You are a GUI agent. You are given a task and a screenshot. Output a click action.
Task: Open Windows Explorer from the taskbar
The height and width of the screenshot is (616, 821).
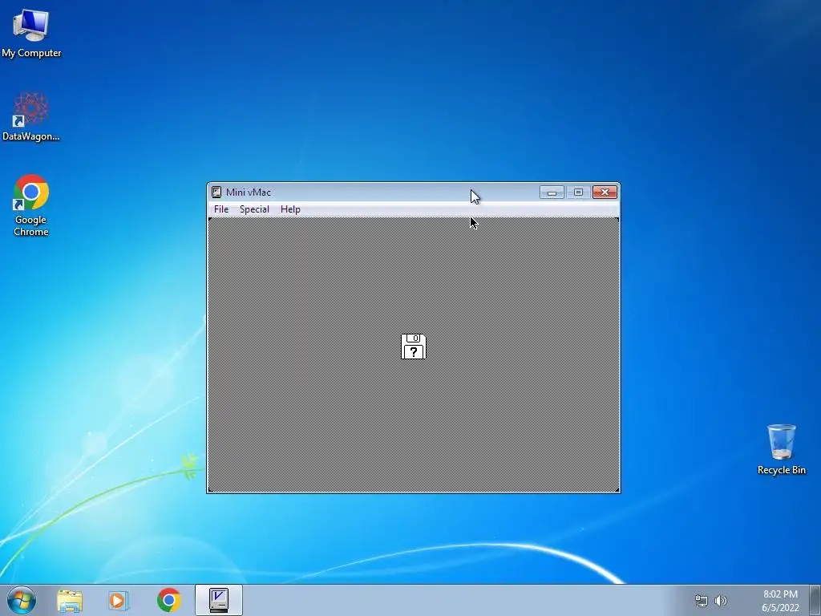[x=70, y=600]
